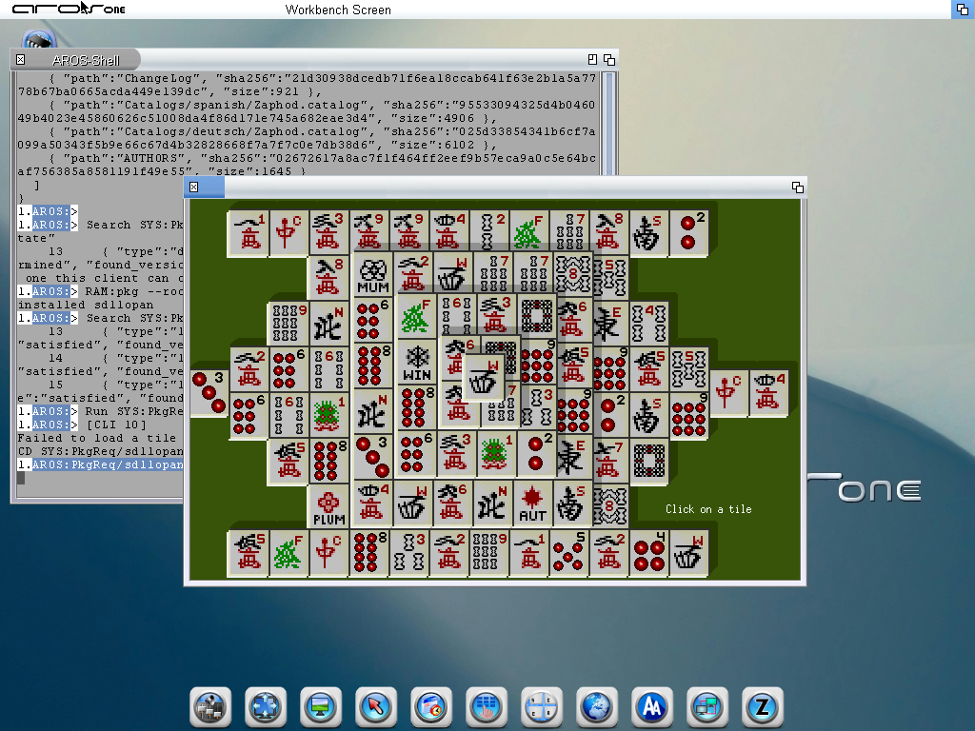The height and width of the screenshot is (731, 975).
Task: Click the AUTHORS path line in shell
Action: point(307,165)
